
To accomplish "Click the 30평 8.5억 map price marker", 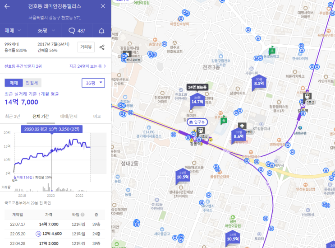I will (x=259, y=82).
